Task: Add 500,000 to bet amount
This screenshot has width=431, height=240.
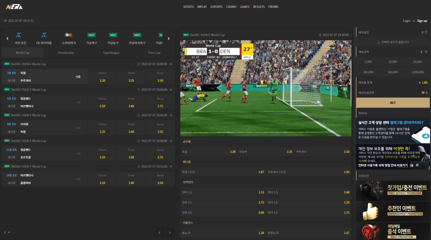Action: tap(393, 72)
